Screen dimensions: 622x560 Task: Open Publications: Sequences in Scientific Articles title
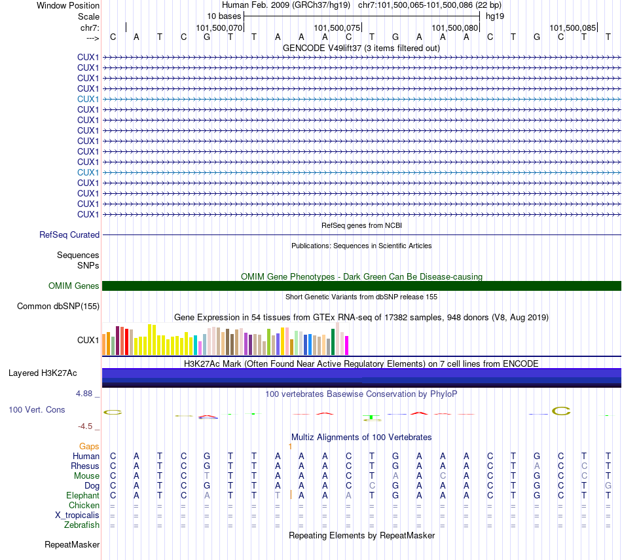tap(361, 246)
